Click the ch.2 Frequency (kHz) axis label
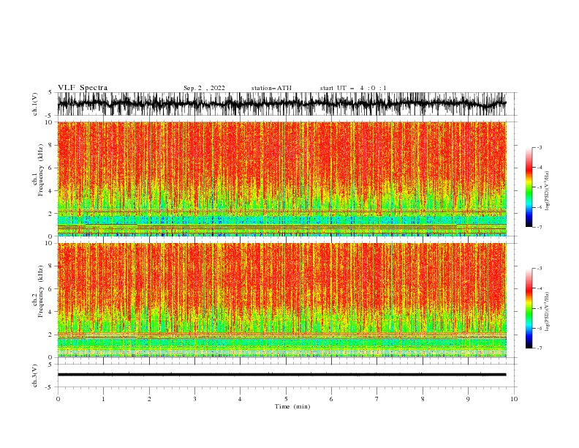Screen dimensions: 579x448 [x=38, y=291]
